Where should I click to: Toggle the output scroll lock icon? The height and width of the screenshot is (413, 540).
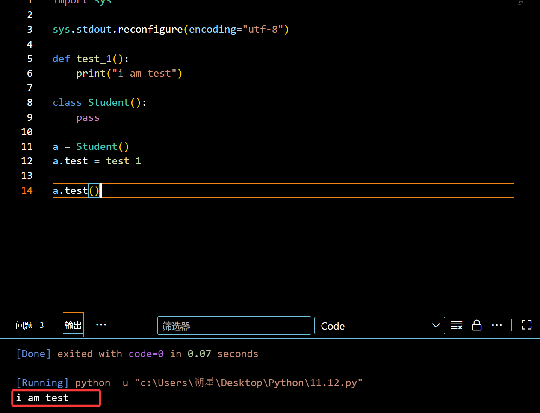coord(477,325)
